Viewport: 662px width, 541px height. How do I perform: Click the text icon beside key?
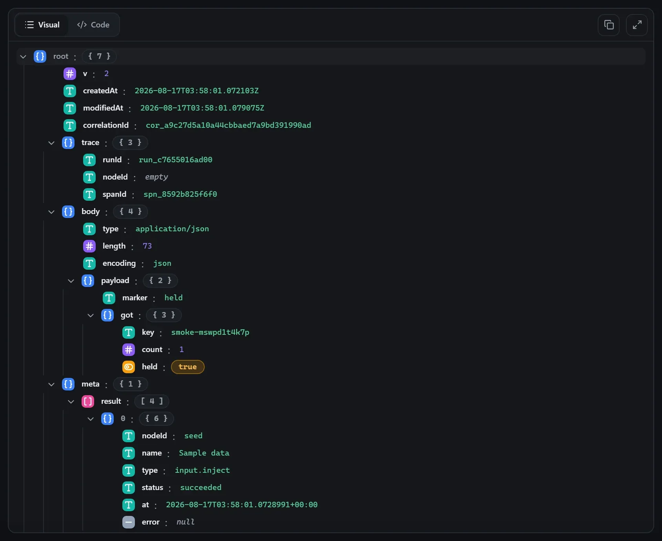click(x=129, y=332)
